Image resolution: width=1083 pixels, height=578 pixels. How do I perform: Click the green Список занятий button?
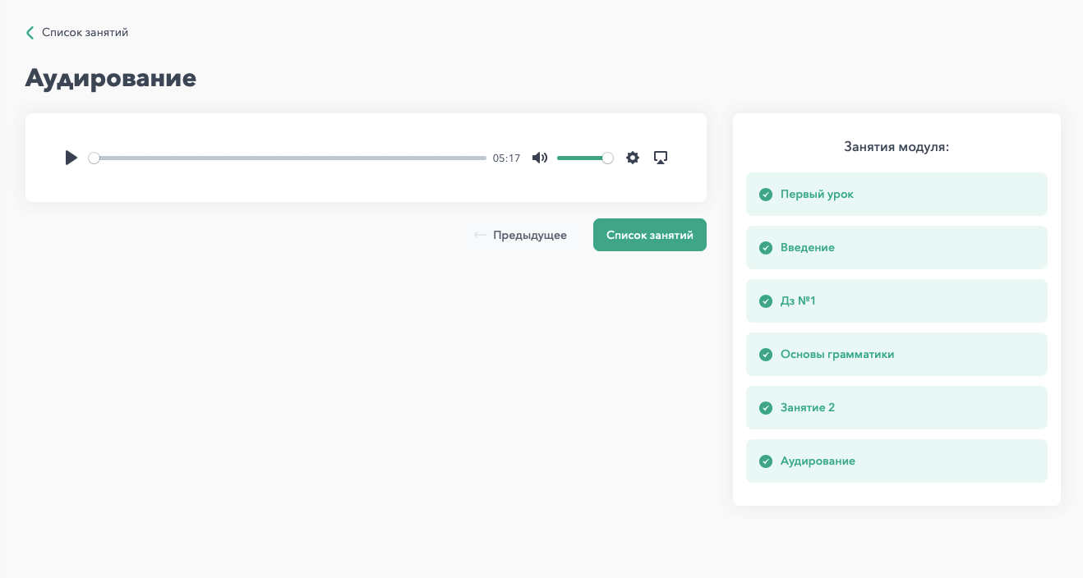[x=650, y=235]
